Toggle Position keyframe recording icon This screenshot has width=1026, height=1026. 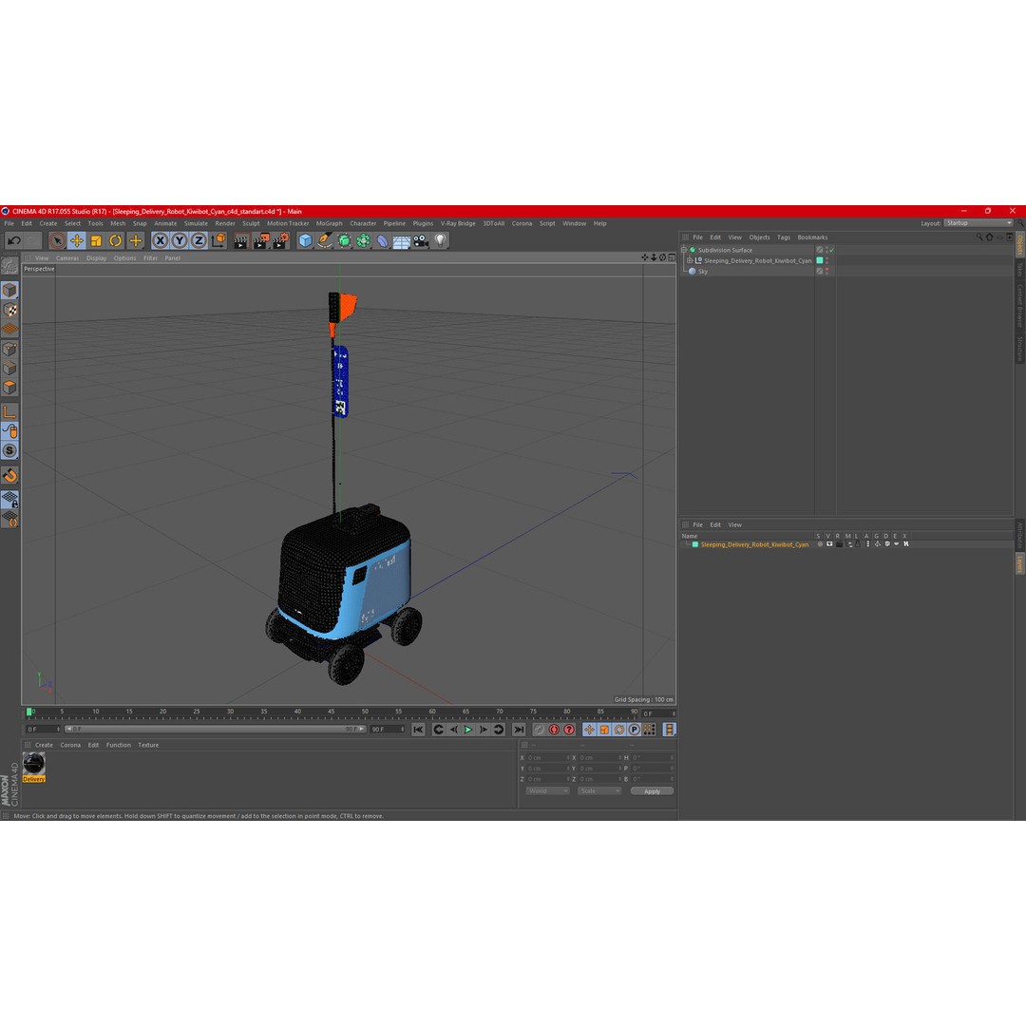[x=590, y=730]
